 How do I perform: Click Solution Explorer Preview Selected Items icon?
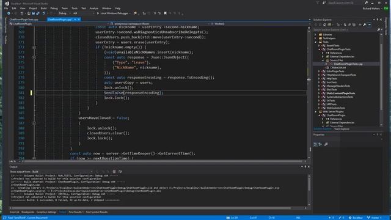[x=369, y=24]
